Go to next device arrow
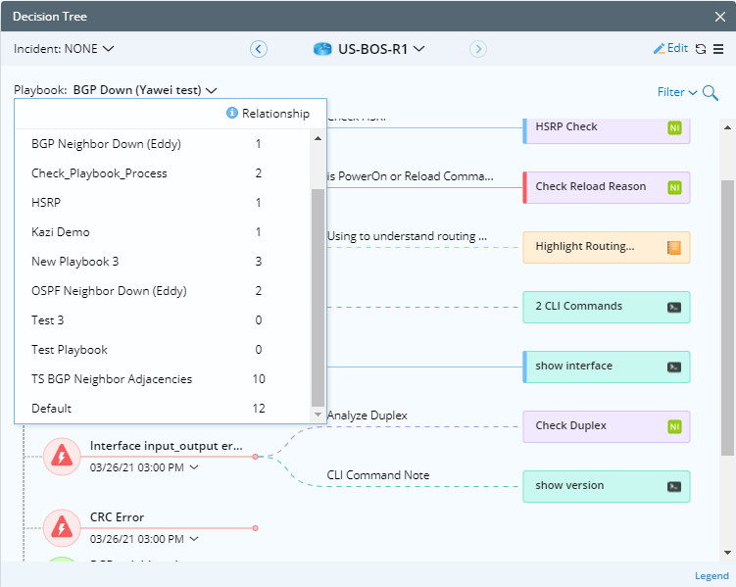The height and width of the screenshot is (587, 736). [x=477, y=49]
